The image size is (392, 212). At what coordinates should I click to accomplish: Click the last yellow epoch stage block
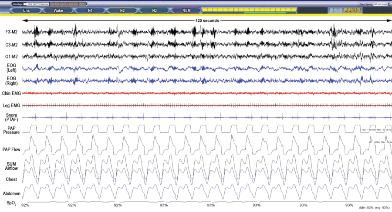click(x=291, y=10)
